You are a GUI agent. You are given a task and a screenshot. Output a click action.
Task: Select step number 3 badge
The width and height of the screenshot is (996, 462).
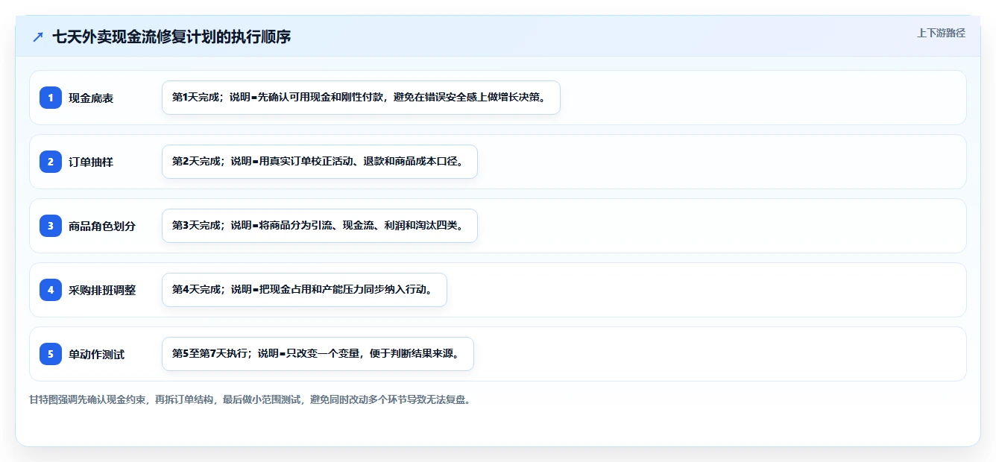coord(51,226)
